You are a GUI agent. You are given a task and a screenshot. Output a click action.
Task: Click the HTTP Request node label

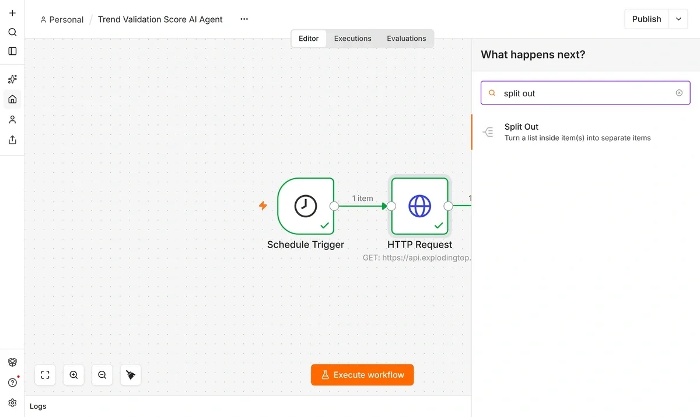[x=420, y=245]
